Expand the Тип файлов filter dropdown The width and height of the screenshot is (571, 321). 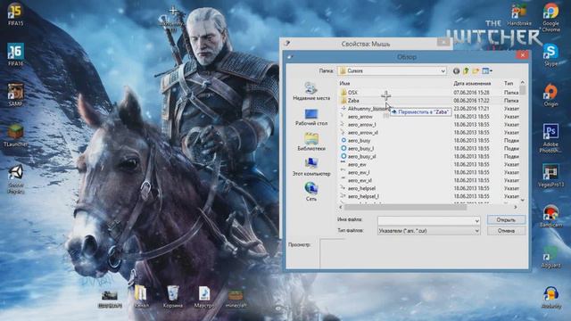pos(476,231)
